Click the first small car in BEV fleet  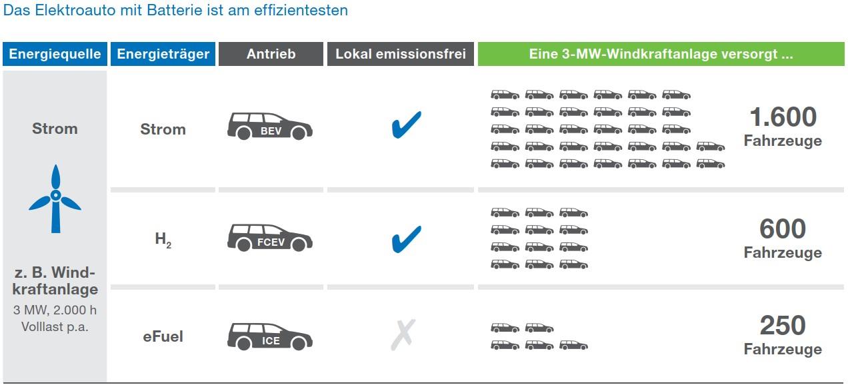505,95
